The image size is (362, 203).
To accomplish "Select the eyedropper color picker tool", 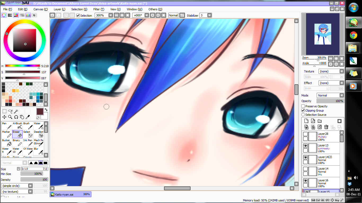I will pyautogui.click(x=28, y=117).
